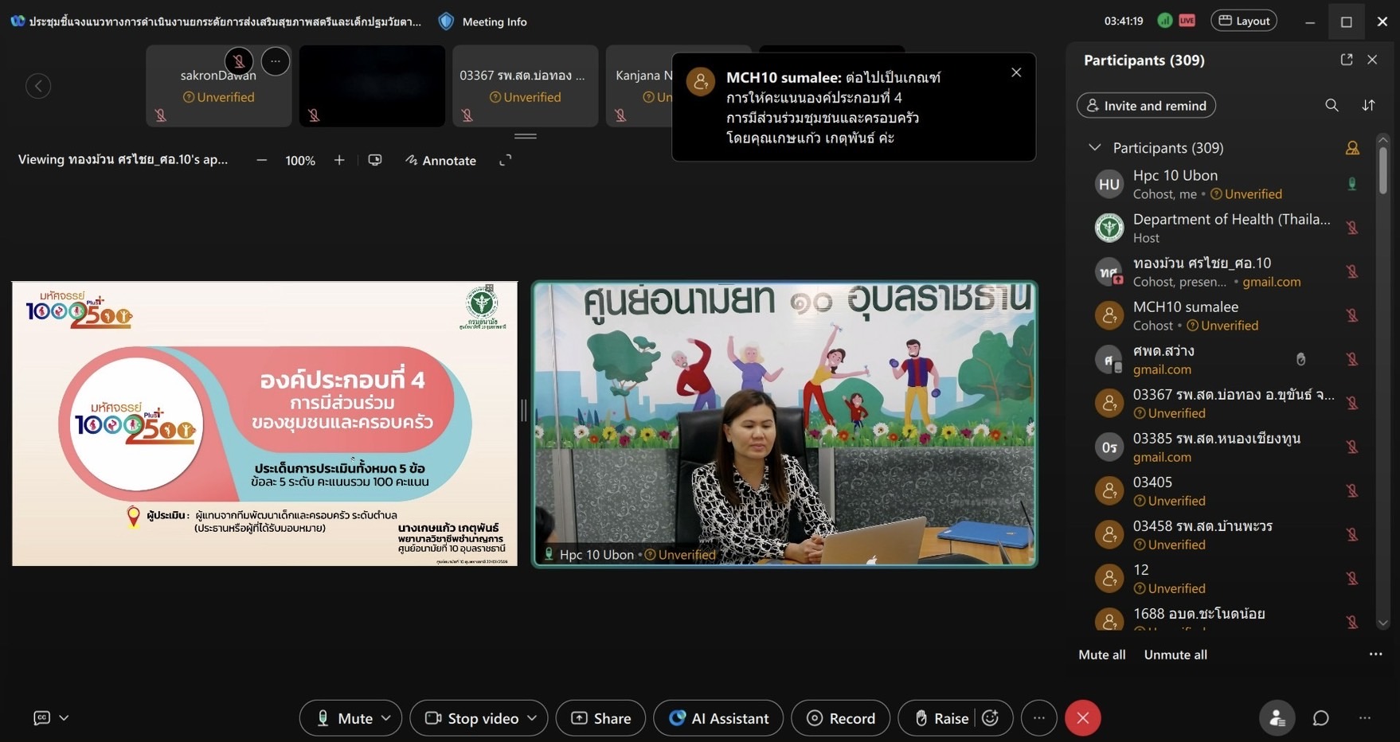Open the chat panel icon
Viewport: 1400px width, 742px height.
click(1320, 718)
